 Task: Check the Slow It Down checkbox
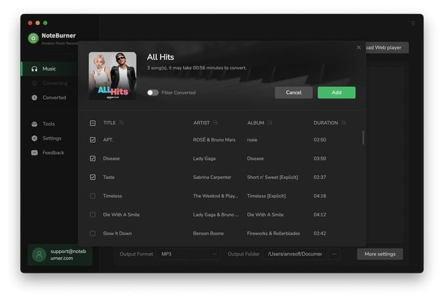coord(93,233)
